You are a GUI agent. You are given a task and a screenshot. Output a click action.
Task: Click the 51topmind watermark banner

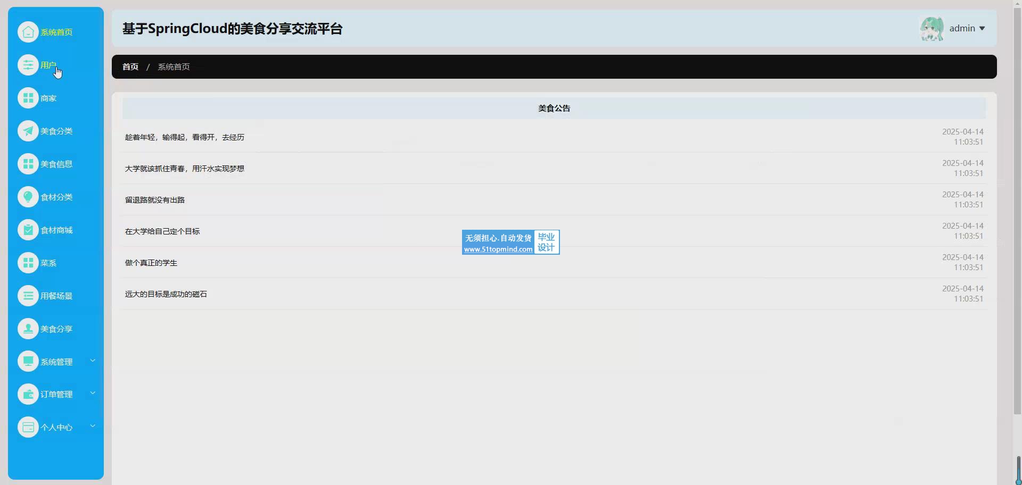click(x=510, y=242)
